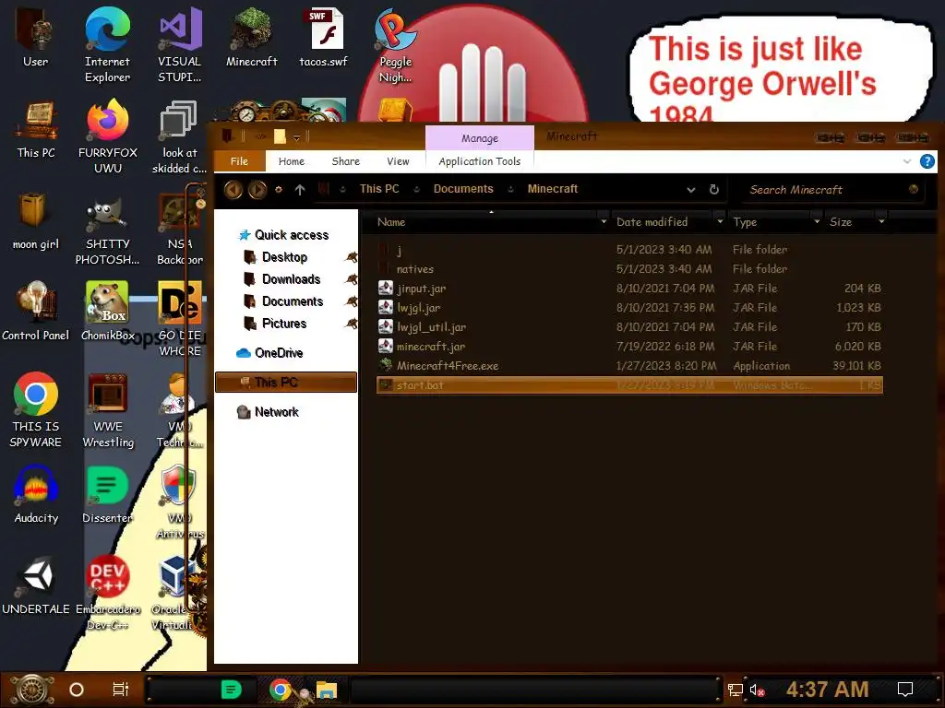Open the steampunk Start button
Viewport: 945px width, 708px height.
[x=32, y=690]
